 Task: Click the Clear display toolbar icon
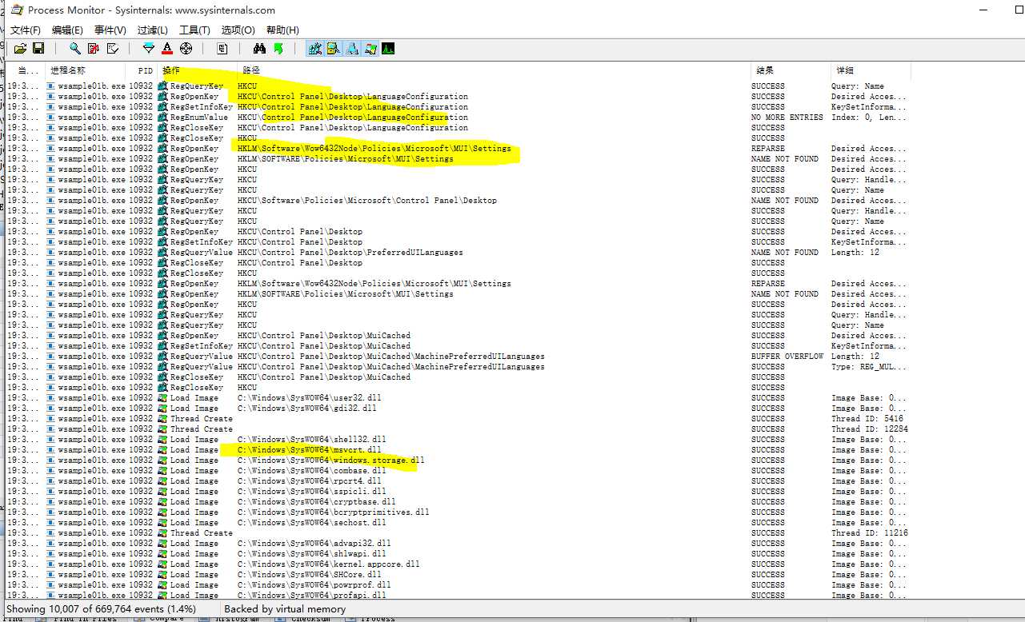coord(112,49)
